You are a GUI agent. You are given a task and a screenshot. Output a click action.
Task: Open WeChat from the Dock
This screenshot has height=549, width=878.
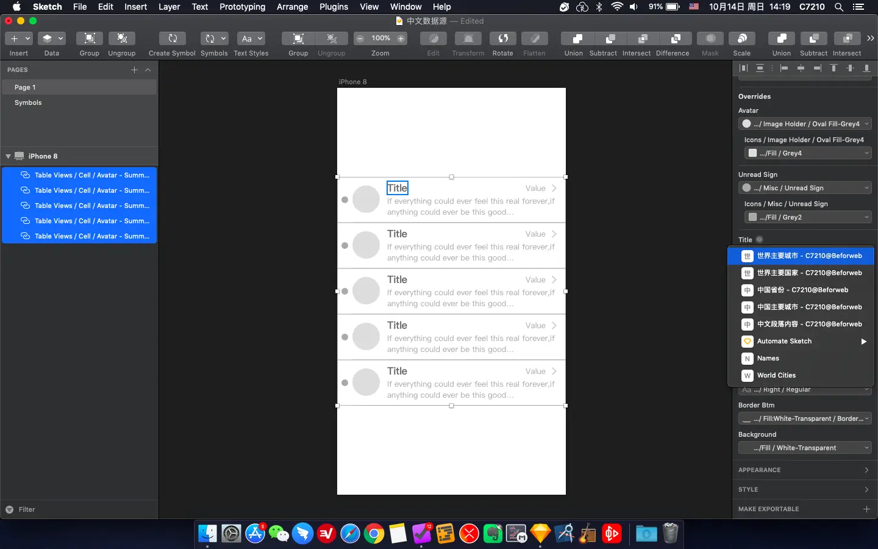279,534
